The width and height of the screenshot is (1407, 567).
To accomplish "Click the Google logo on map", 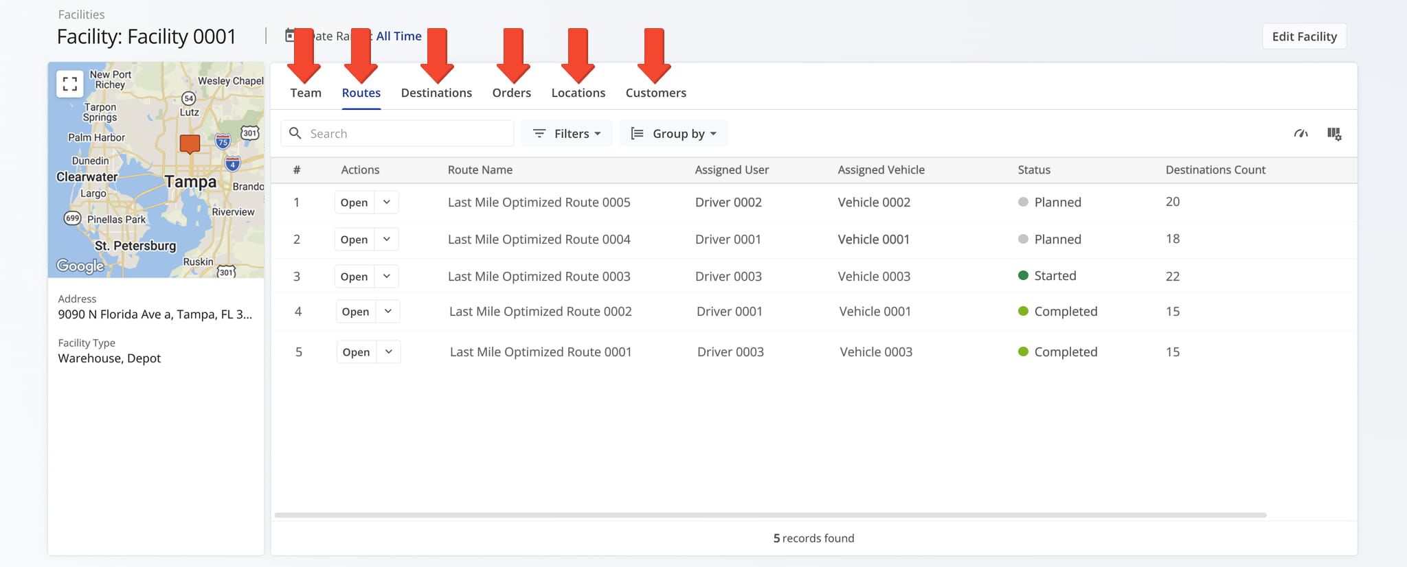I will [x=80, y=266].
